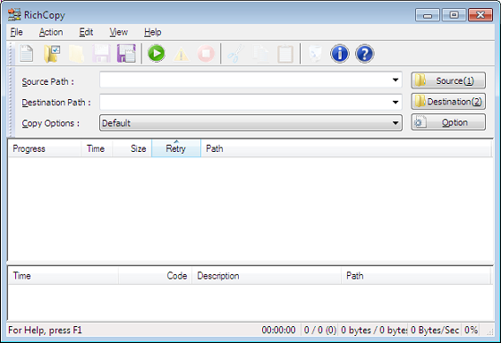The height and width of the screenshot is (343, 501).
Task: Click the New document toolbar icon
Action: coord(26,54)
